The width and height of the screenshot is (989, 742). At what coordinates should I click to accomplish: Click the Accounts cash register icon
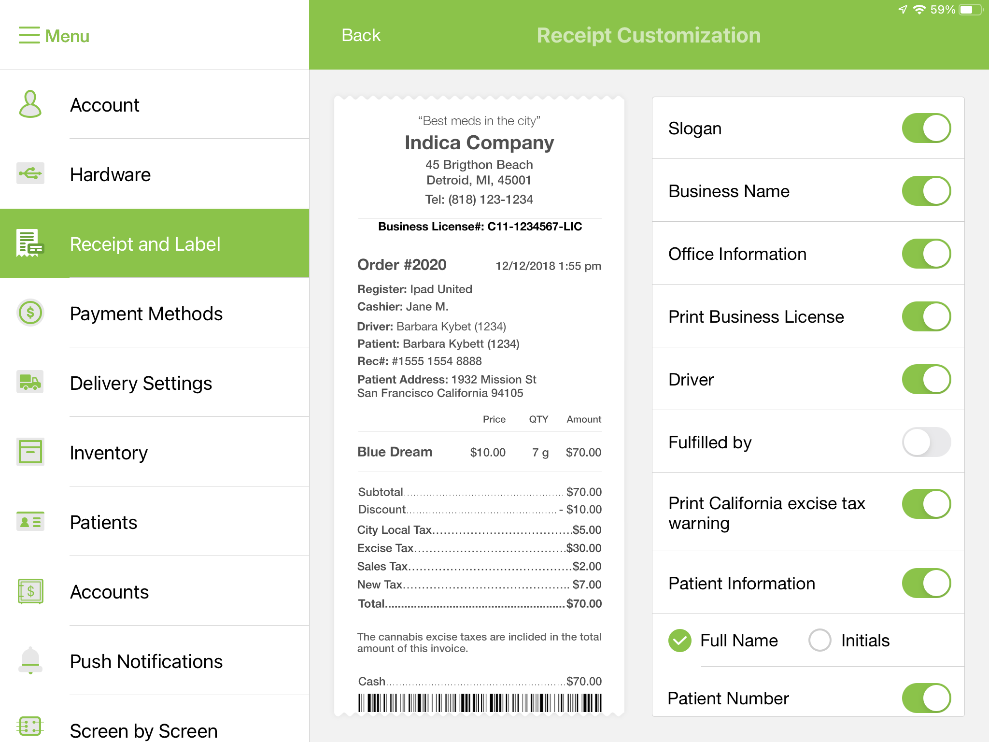[30, 591]
